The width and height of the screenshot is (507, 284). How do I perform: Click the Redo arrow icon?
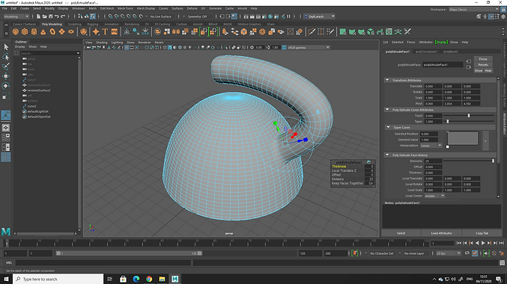(63, 16)
